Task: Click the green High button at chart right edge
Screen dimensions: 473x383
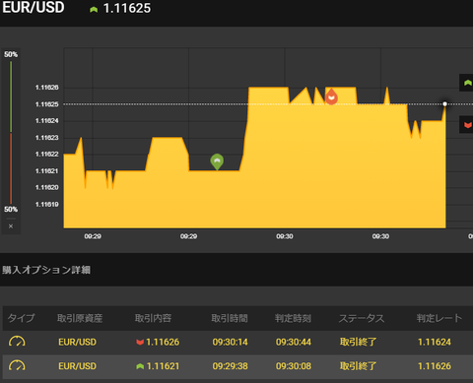Action: click(466, 83)
